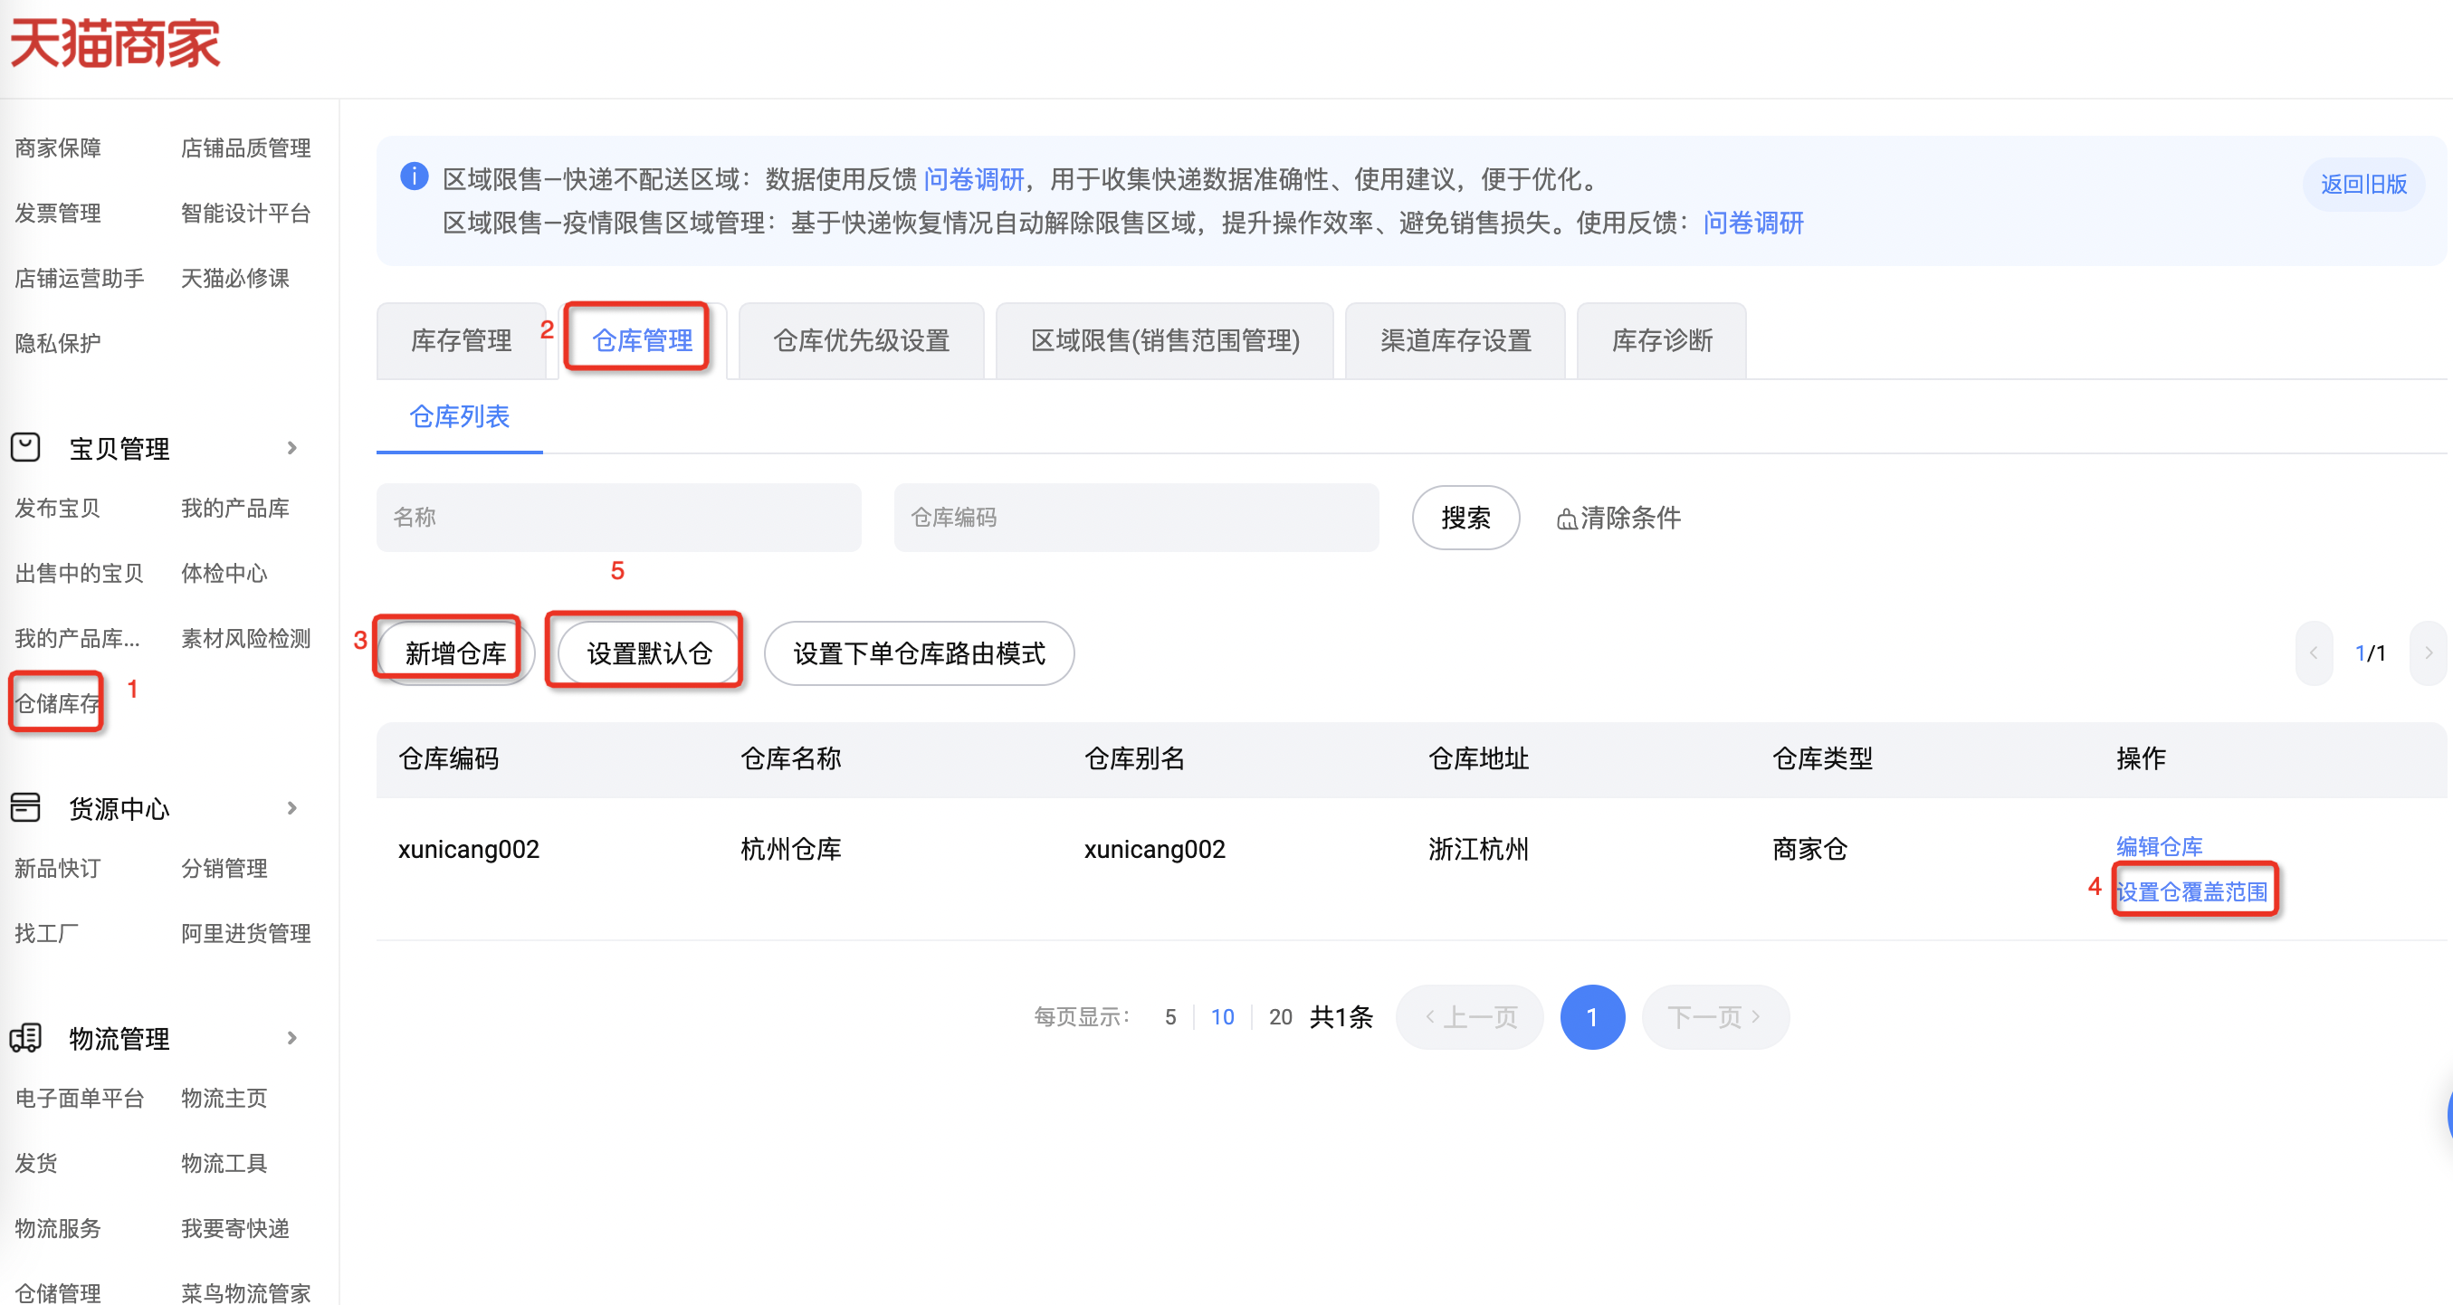Open 隐私保护 in the sidebar

pyautogui.click(x=57, y=343)
